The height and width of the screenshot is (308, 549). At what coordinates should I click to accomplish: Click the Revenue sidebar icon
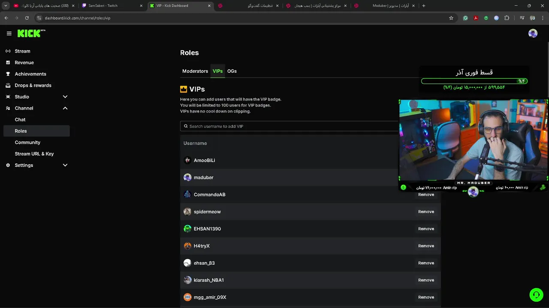[8, 62]
